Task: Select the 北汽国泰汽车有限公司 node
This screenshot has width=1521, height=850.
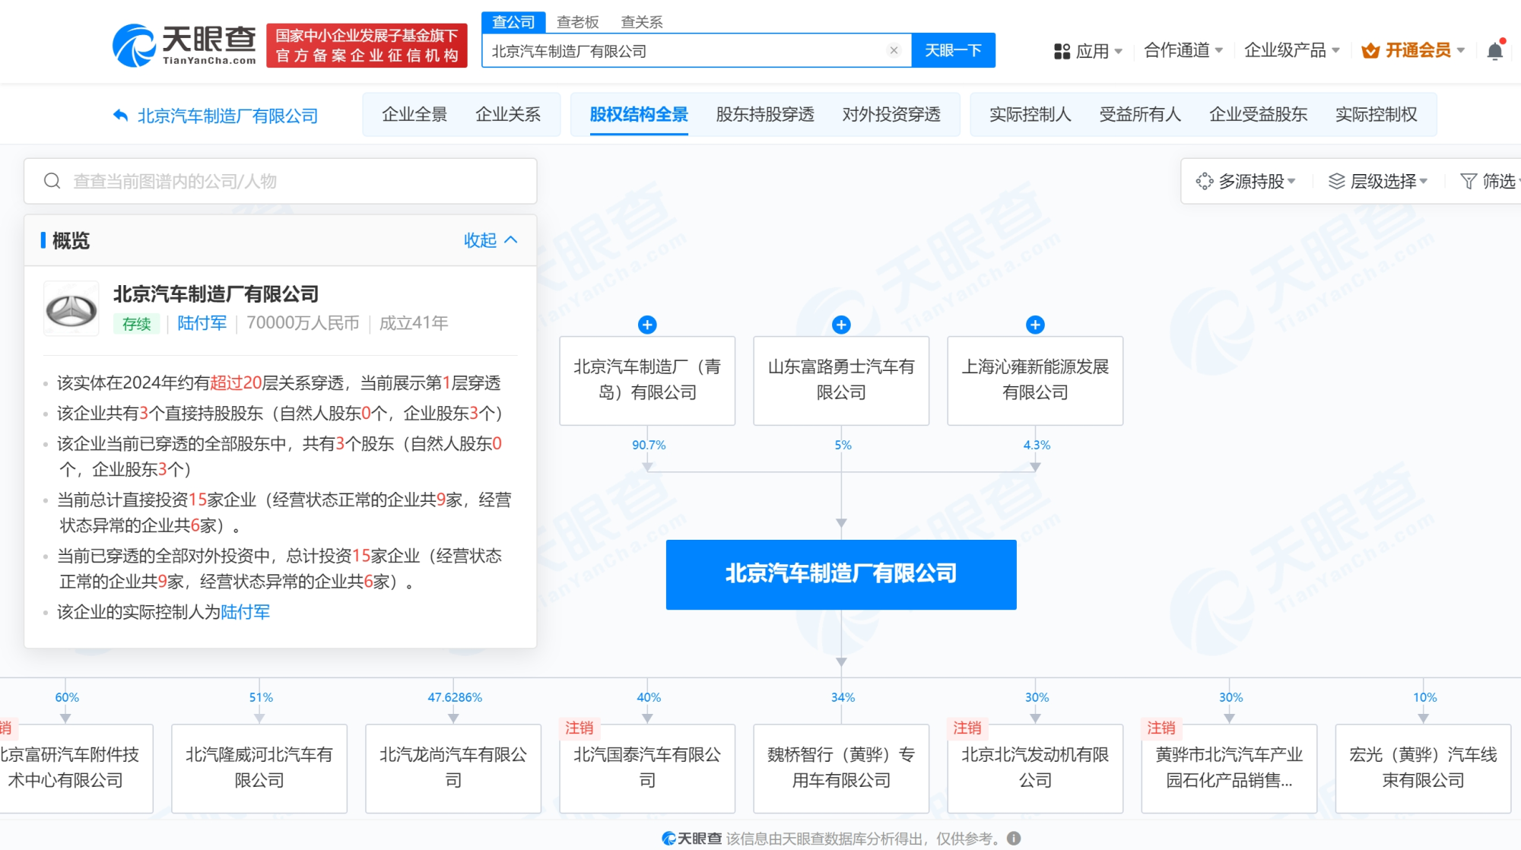Action: click(x=647, y=768)
